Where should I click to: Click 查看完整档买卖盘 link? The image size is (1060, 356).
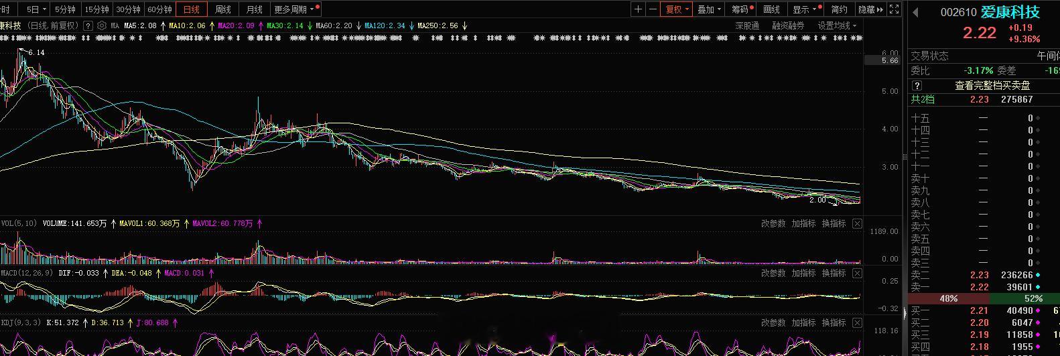[x=992, y=86]
